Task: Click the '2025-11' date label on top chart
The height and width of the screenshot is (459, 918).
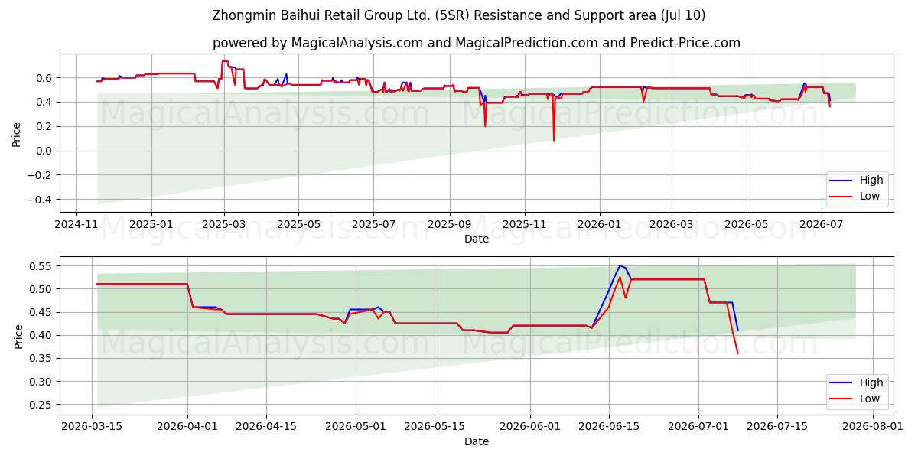Action: tap(525, 225)
